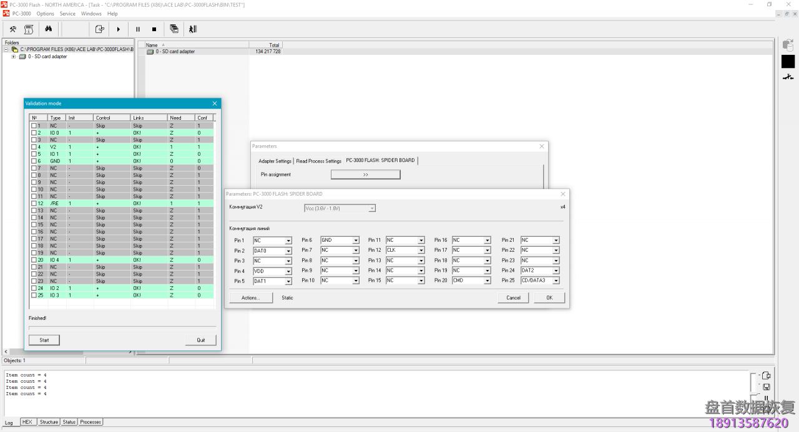Expand the 0 - SD card adapter tree node
Image resolution: width=799 pixels, height=432 pixels.
coord(14,57)
